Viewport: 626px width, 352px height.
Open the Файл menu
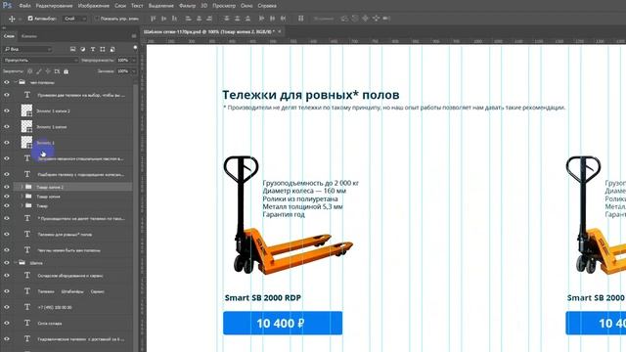24,6
